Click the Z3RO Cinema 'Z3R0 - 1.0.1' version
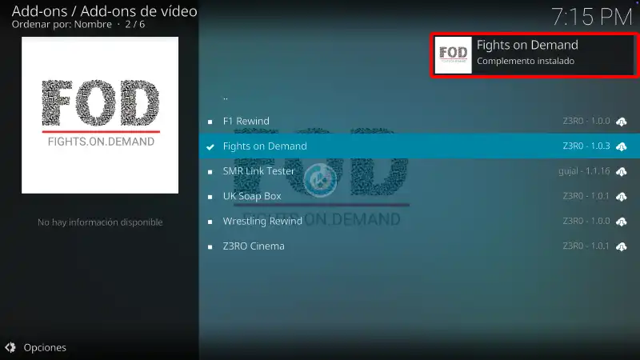This screenshot has height=360, width=640. pyautogui.click(x=586, y=246)
